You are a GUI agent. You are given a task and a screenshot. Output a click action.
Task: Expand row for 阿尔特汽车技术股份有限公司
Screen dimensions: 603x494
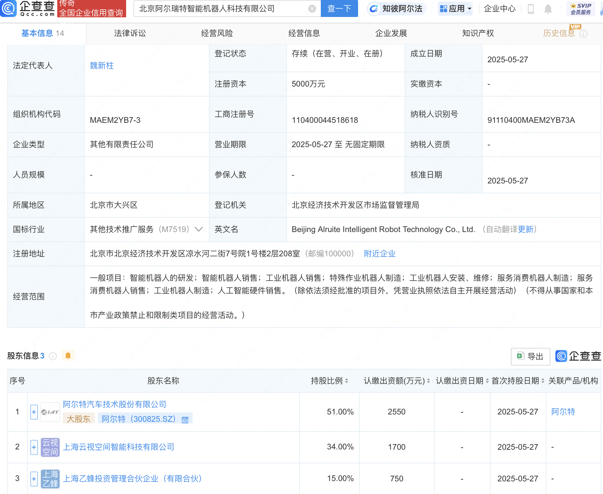click(x=34, y=412)
